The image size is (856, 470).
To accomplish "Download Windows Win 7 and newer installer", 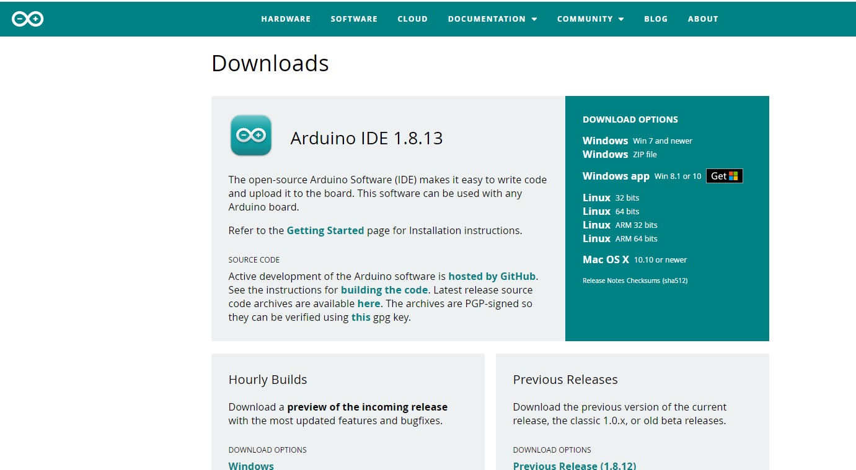I will tap(637, 141).
